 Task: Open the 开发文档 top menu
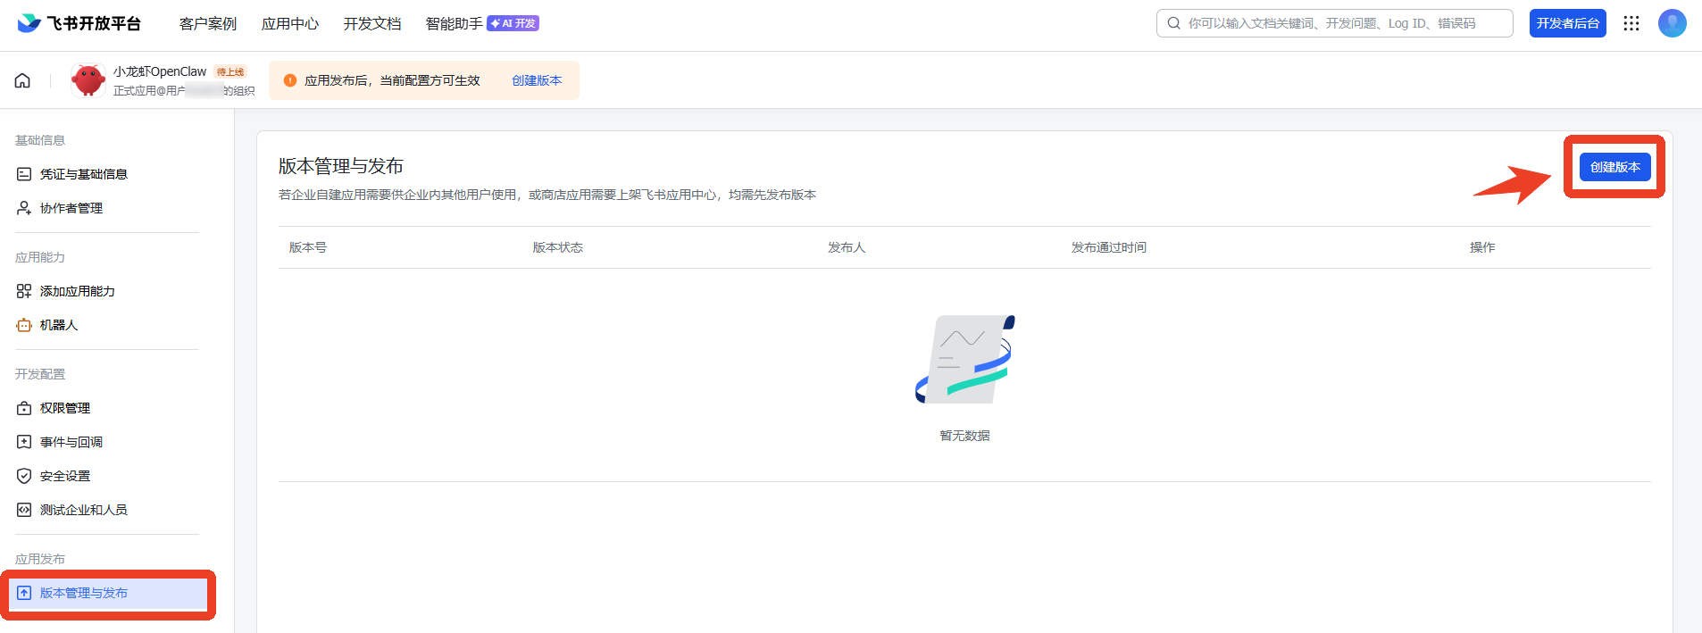click(372, 23)
